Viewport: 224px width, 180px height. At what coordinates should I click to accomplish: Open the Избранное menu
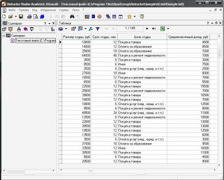[48, 10]
